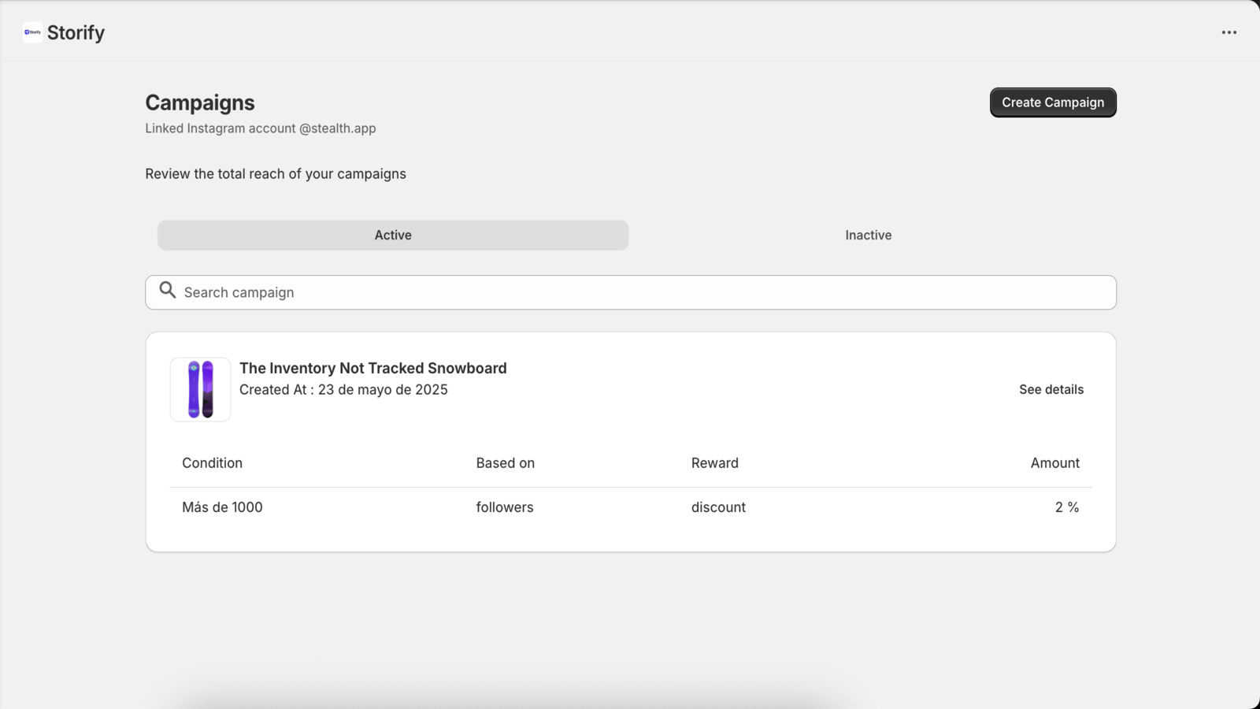Viewport: 1260px width, 709px height.
Task: Click the Condition column header
Action: (212, 462)
